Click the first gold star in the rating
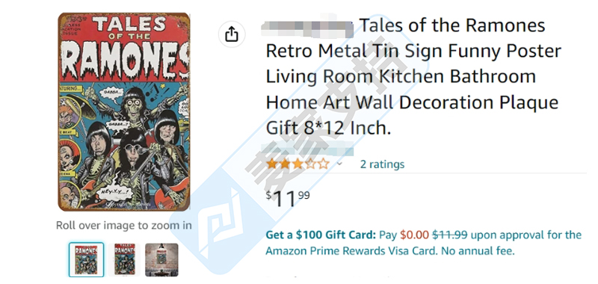The height and width of the screenshot is (284, 598). click(x=272, y=164)
